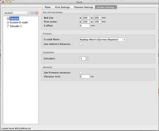Image resolution: width=159 pixels, height=131 pixels.
Task: Click the Slic3r window title
Action: tap(79, 2)
